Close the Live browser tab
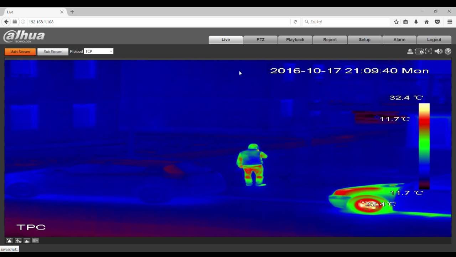Viewport: 456px width, 257px height. point(62,12)
